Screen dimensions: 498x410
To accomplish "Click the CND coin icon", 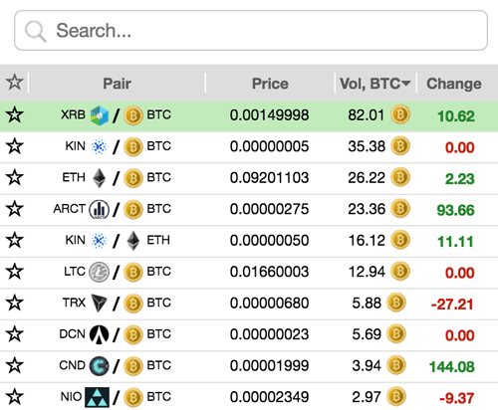I will (x=99, y=366).
